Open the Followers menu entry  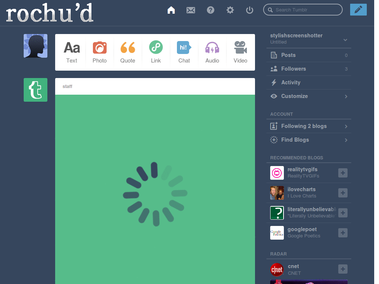pos(309,69)
